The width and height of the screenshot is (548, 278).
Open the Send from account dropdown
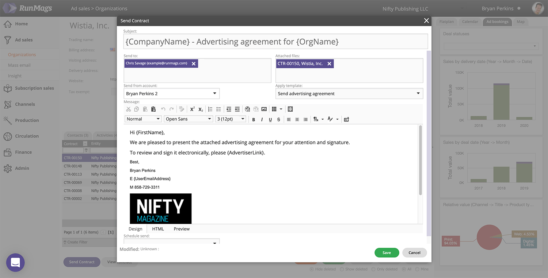coord(172,94)
